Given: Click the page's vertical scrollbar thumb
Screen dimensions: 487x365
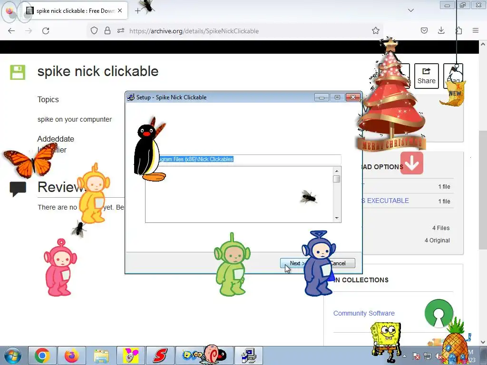Looking at the screenshot, I should [x=483, y=189].
